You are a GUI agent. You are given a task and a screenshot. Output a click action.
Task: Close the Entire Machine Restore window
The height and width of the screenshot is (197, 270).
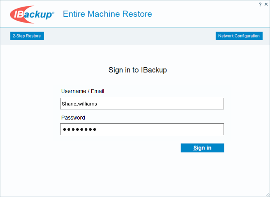pos(266,4)
